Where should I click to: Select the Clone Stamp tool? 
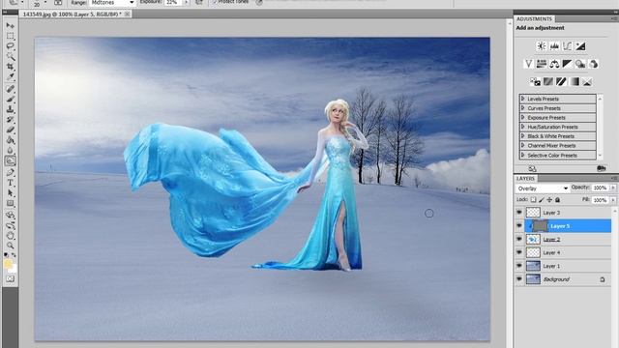pyautogui.click(x=11, y=109)
